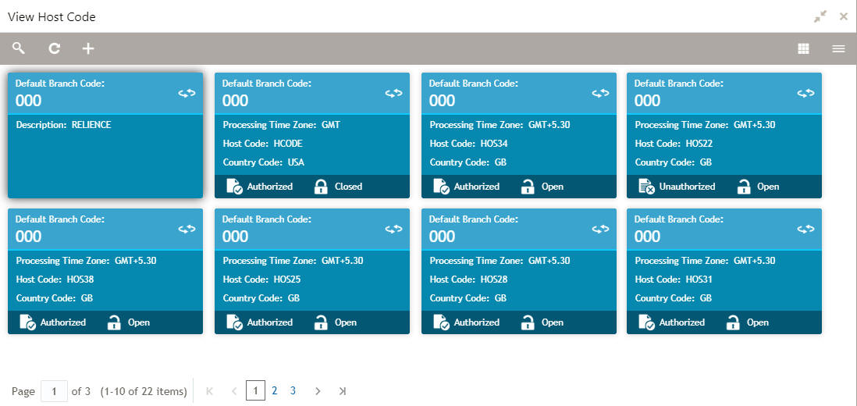Select Processing Time Zone on HOS28 card
The image size is (857, 406).
(x=500, y=261)
